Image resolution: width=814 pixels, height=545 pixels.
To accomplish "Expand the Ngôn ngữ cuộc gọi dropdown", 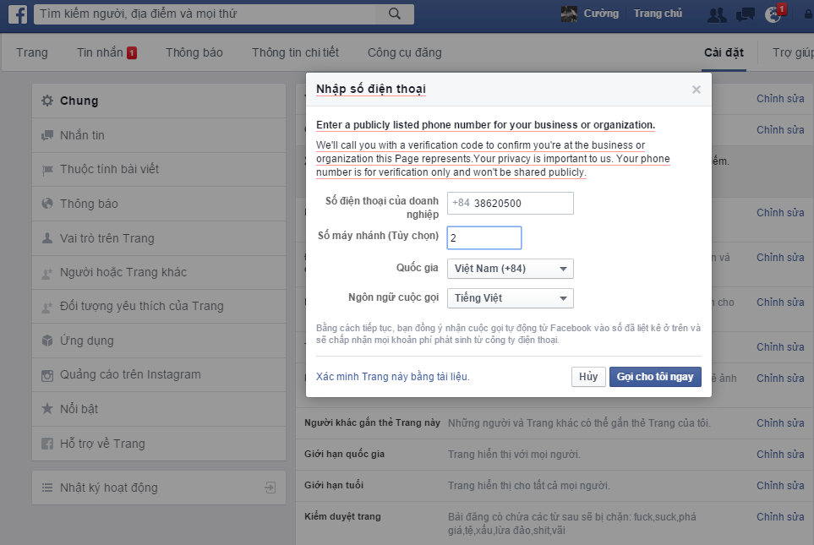I will click(x=510, y=298).
